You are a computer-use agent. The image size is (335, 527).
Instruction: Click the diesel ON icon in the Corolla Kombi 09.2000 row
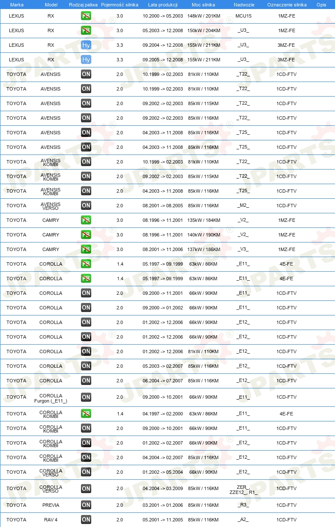pos(86,428)
